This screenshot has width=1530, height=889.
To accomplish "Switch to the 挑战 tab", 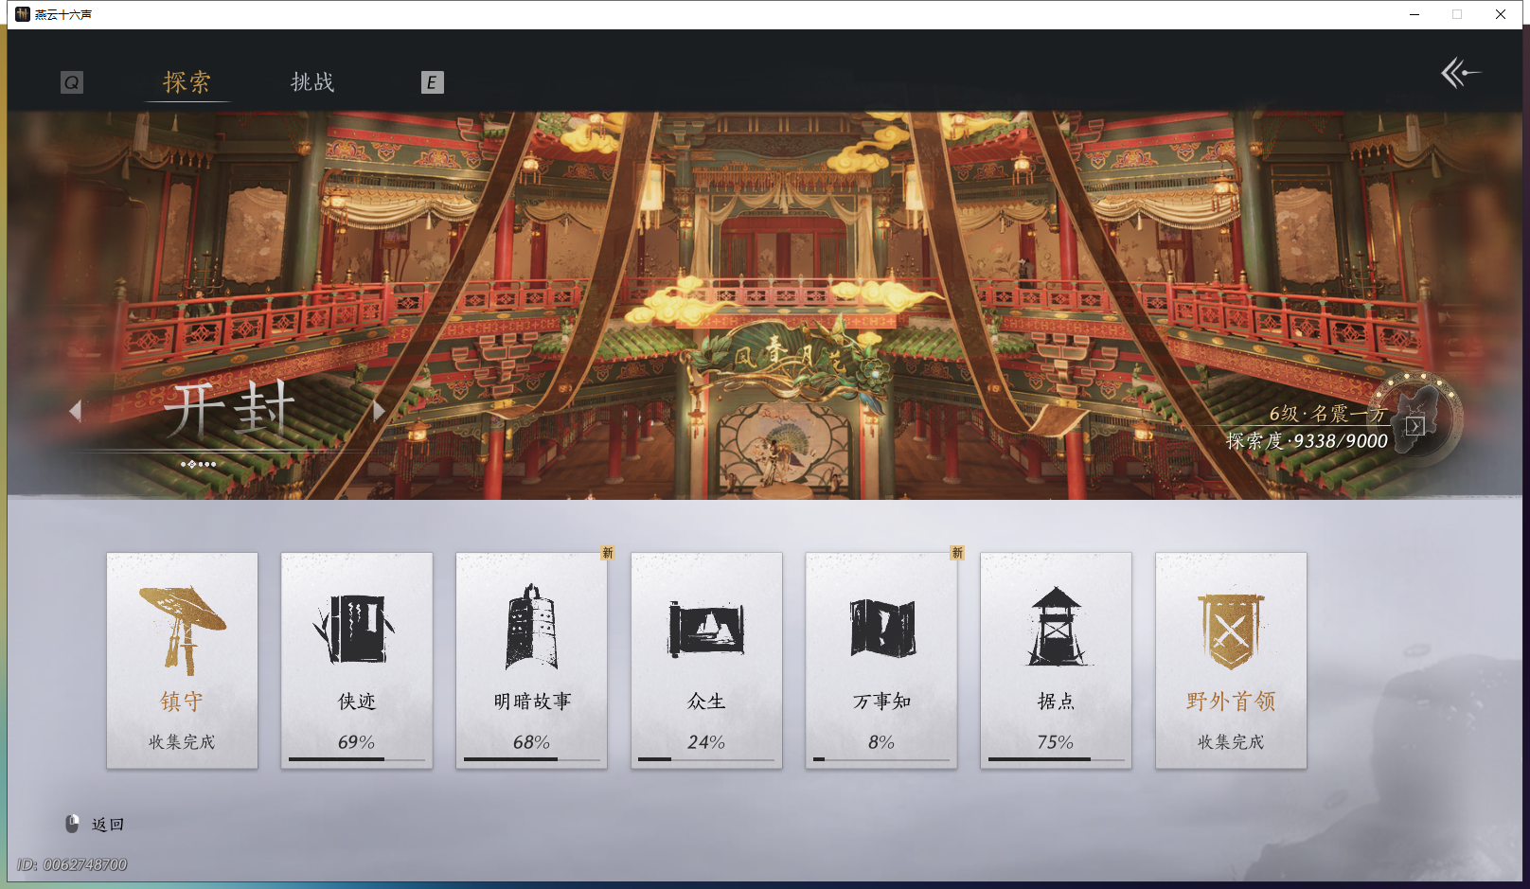I will click(x=311, y=83).
